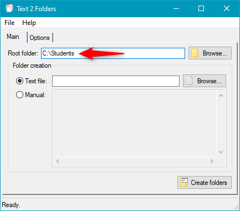Click the 'Root folder:' label

point(23,53)
